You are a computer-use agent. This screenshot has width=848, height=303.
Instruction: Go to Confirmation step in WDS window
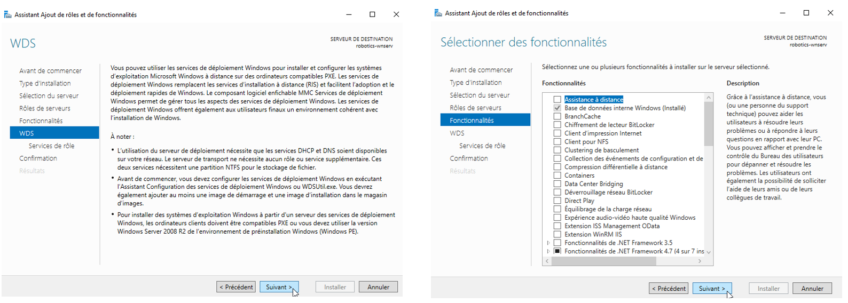(38, 158)
